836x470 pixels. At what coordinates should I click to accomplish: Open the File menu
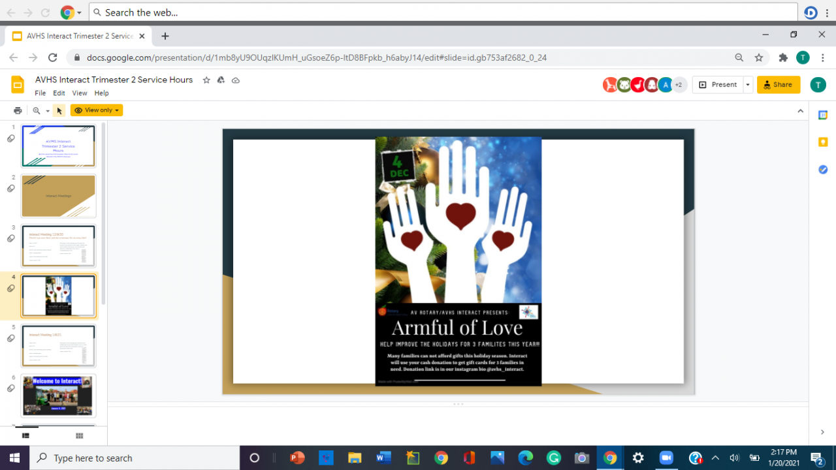40,93
